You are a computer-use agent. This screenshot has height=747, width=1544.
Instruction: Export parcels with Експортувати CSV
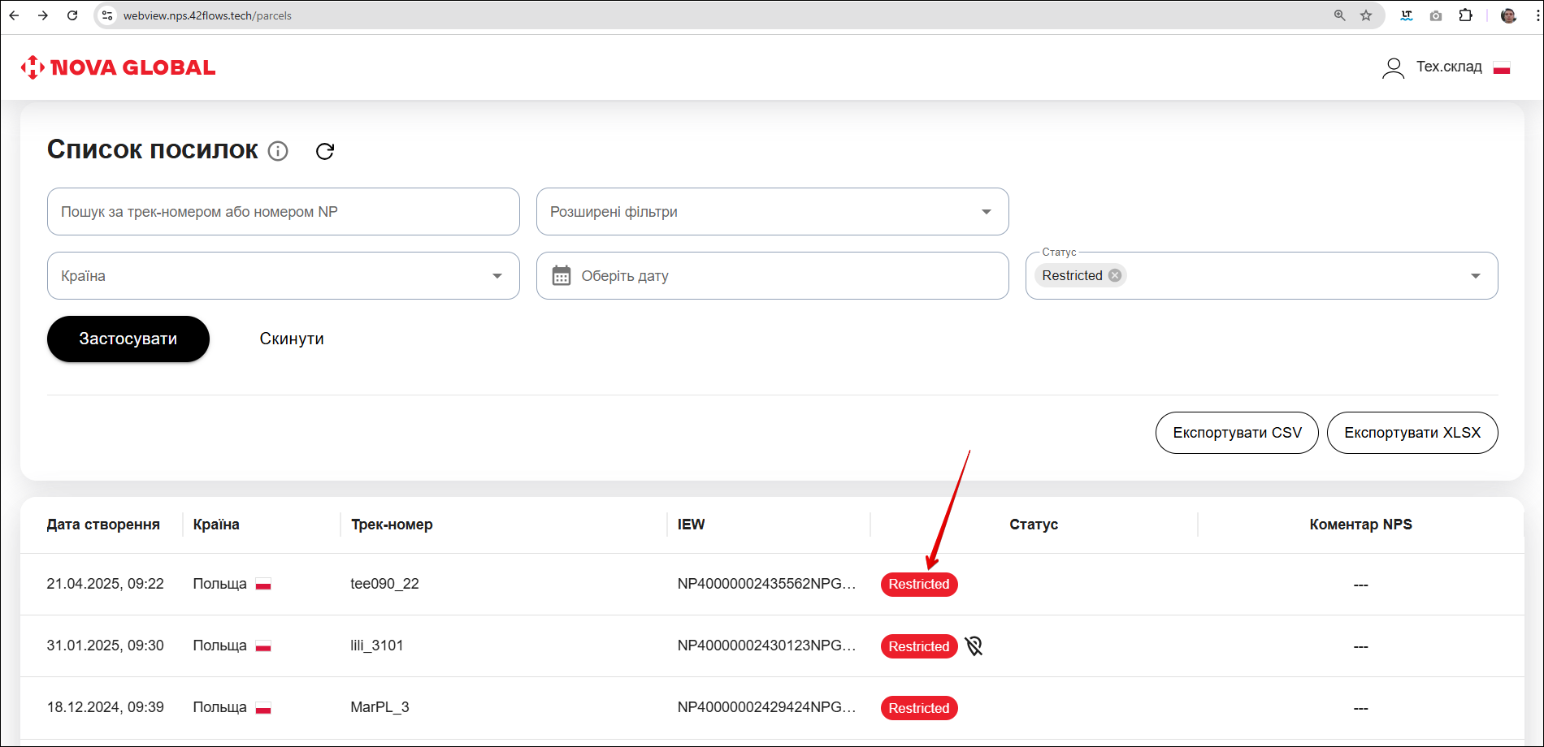point(1236,433)
